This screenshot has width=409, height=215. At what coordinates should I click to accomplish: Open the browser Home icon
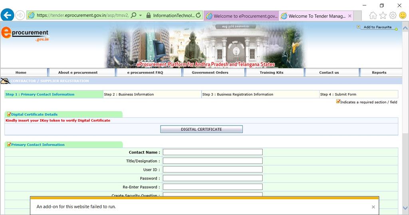373,16
